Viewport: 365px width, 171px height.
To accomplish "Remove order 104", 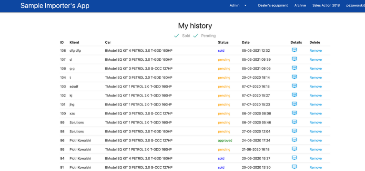I will tap(315, 77).
